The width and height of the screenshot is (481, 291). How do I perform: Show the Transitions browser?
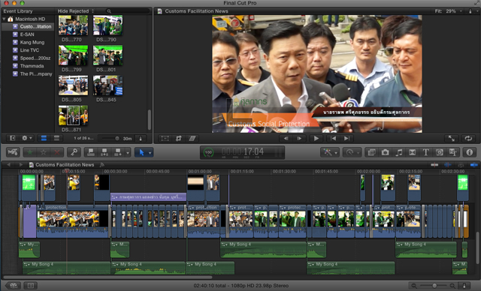(x=413, y=152)
